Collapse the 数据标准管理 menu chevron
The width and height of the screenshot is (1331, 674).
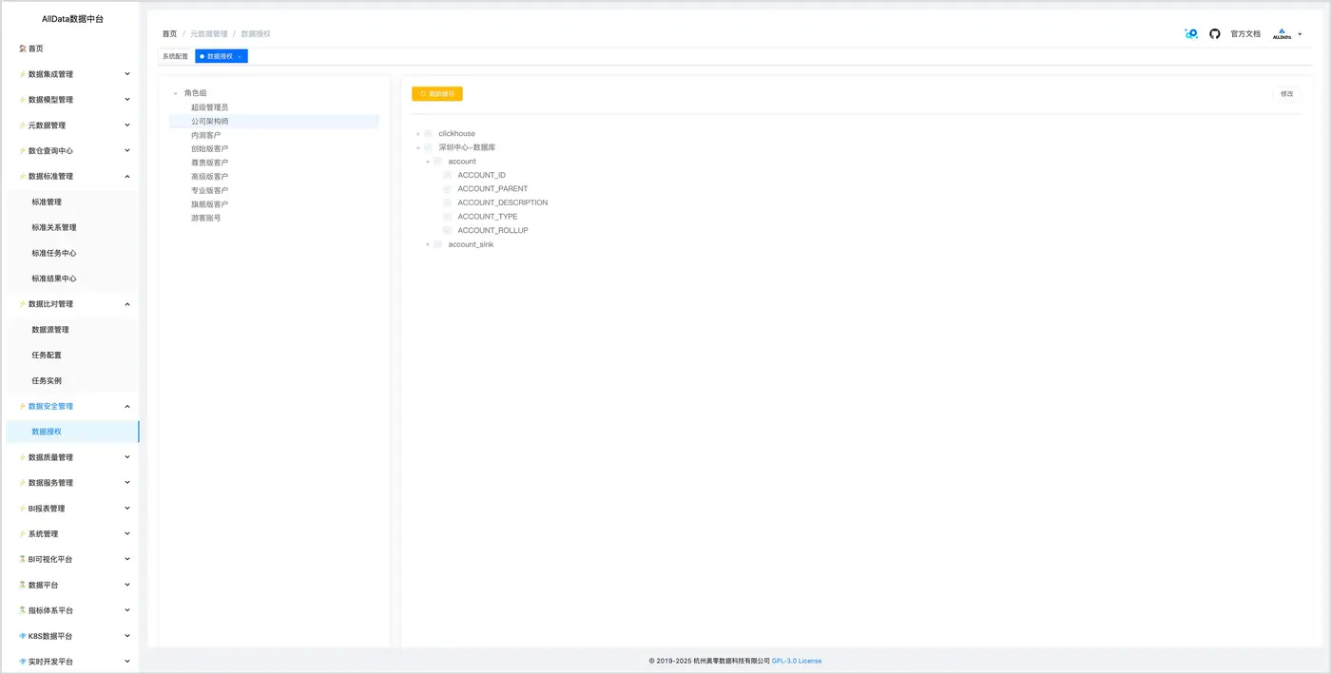click(127, 177)
